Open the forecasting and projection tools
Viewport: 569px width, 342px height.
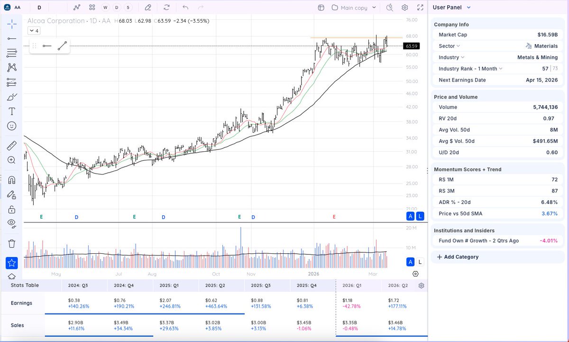[12, 83]
